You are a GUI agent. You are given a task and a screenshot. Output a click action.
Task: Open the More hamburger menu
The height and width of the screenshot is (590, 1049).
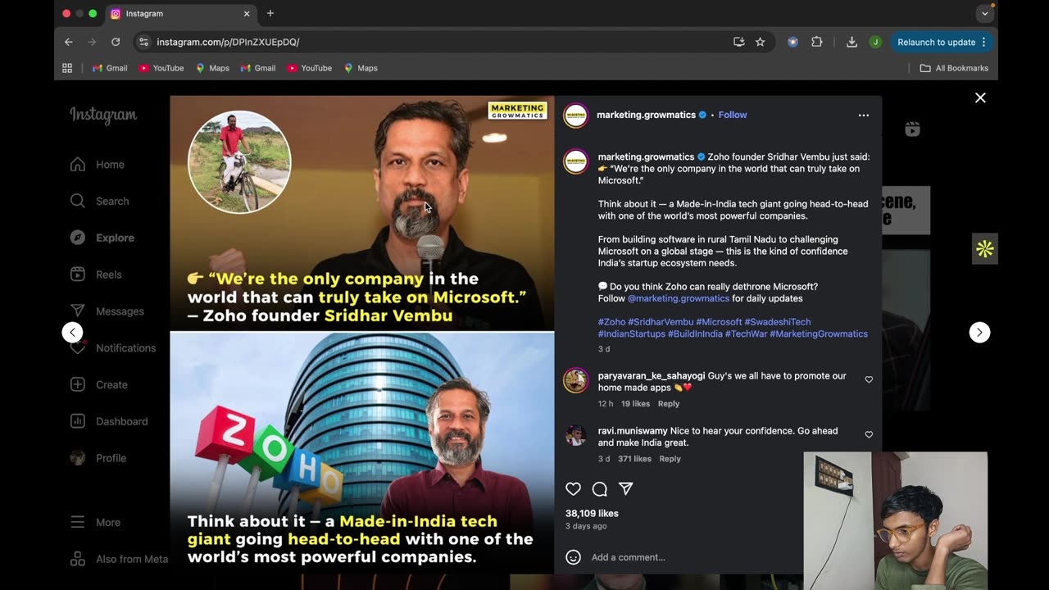coord(78,522)
